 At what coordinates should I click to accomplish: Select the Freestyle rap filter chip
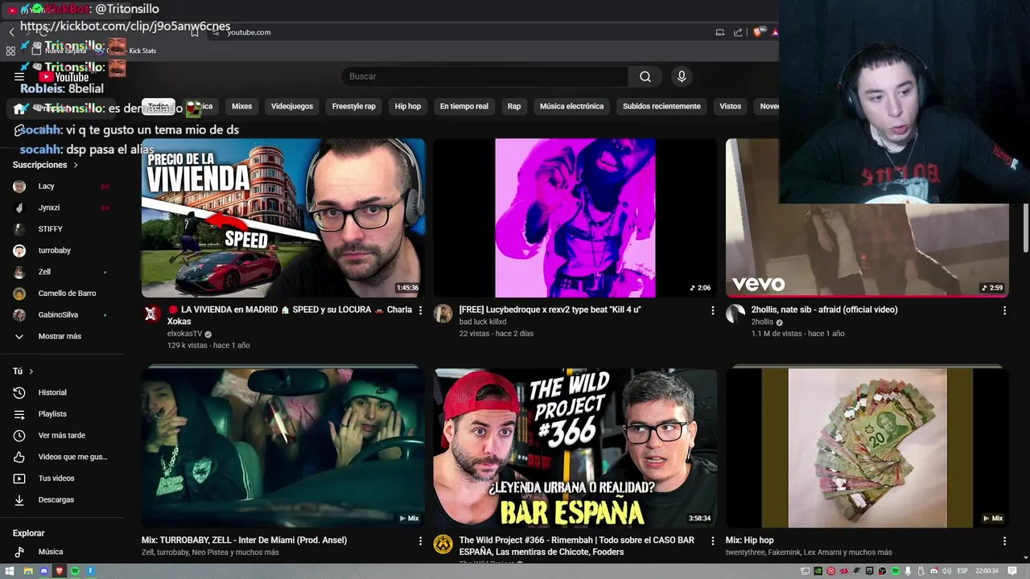(354, 106)
